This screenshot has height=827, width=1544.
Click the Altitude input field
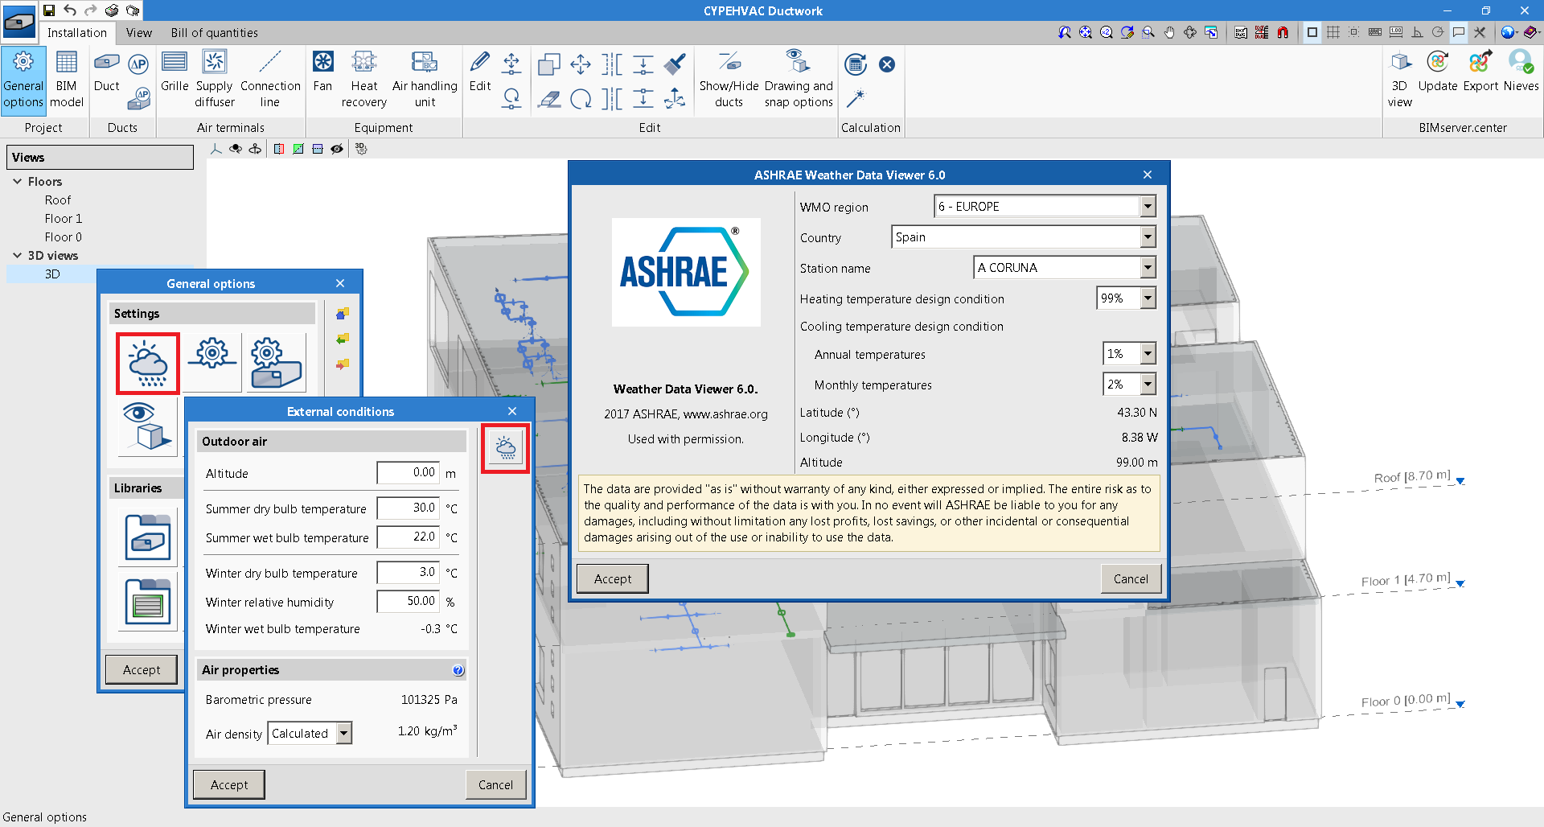point(409,473)
